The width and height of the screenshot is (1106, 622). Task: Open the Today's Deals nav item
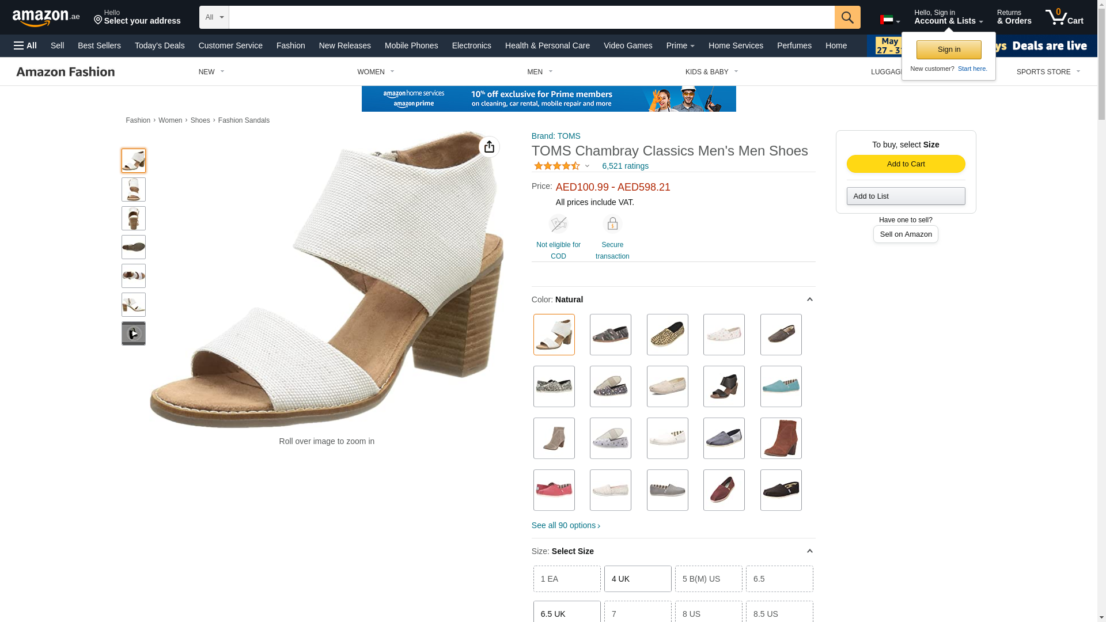click(x=160, y=45)
